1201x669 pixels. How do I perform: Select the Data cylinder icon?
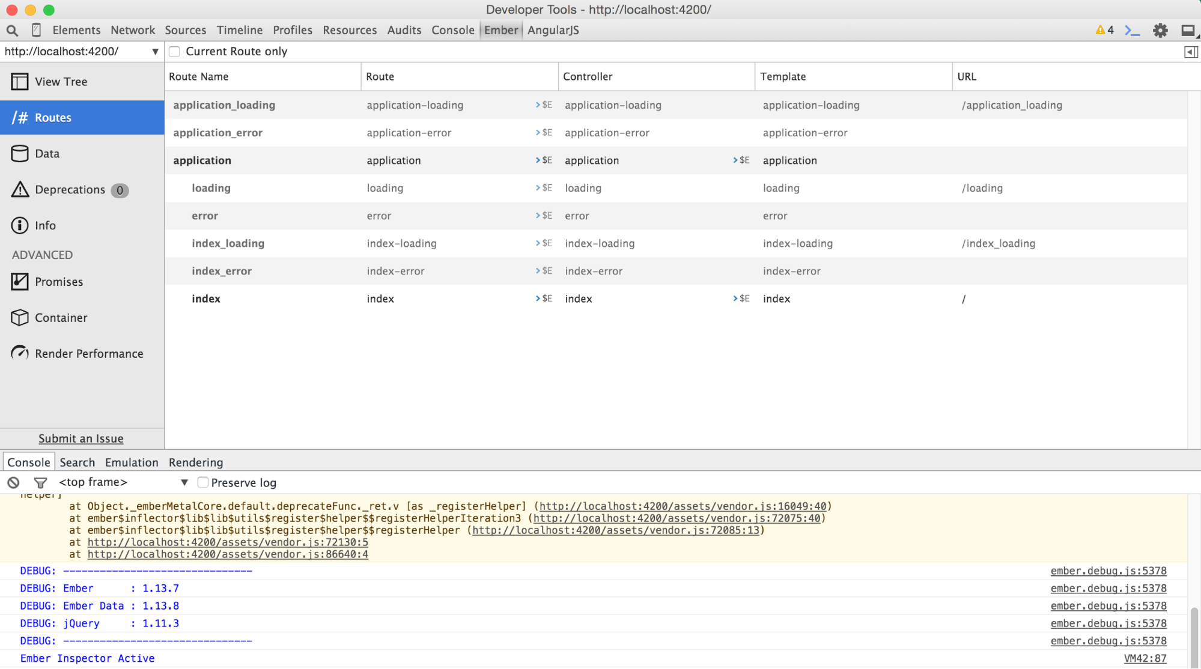coord(19,153)
